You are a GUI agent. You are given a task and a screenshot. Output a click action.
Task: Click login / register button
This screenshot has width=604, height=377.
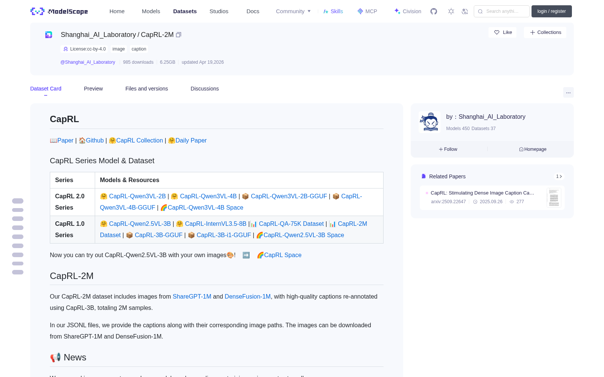[x=552, y=11]
